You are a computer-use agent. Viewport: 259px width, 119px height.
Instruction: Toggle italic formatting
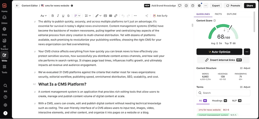pos(58,16)
